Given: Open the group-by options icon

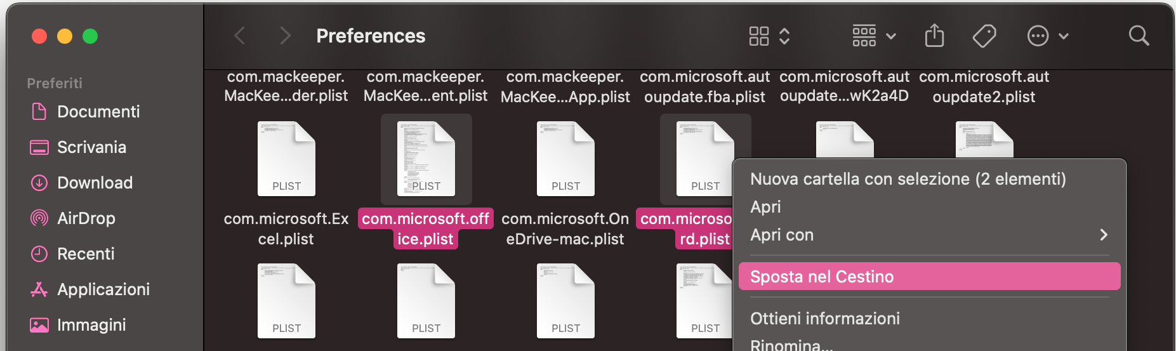Looking at the screenshot, I should coord(864,36).
